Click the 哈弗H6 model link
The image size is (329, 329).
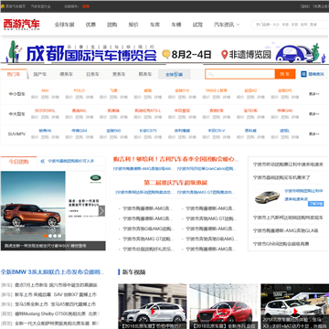(45, 131)
